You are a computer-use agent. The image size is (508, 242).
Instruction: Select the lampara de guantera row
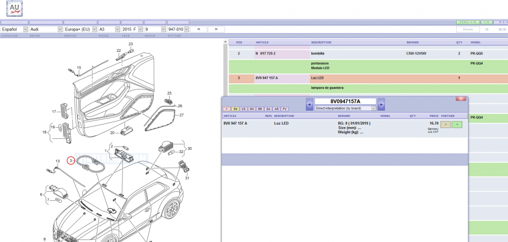[368, 88]
